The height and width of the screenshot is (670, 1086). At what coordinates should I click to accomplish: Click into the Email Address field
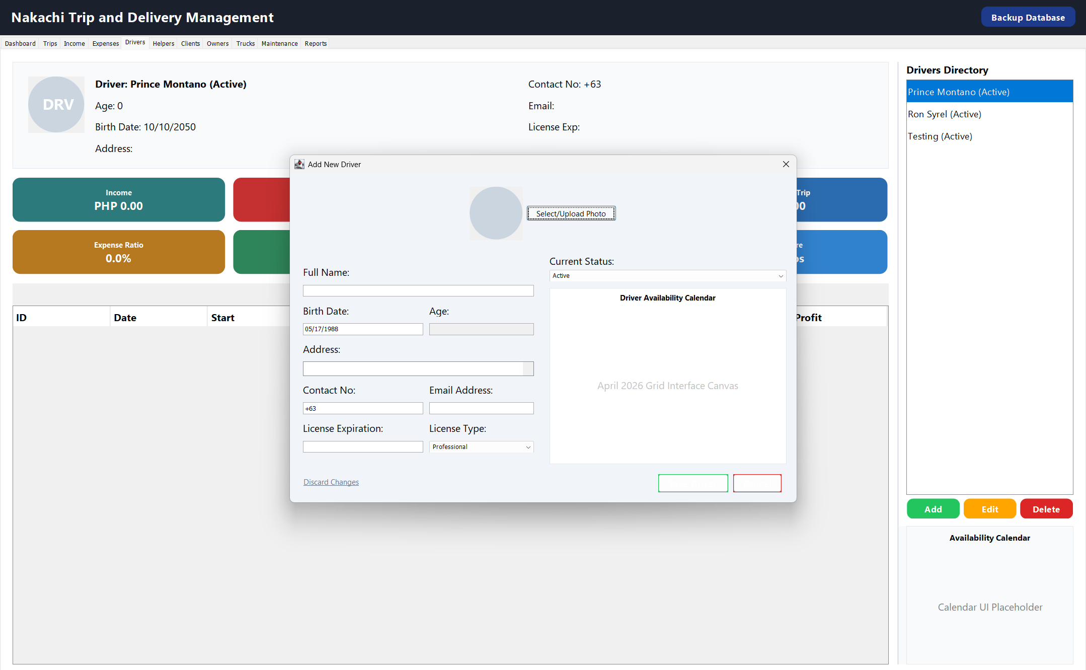[481, 408]
